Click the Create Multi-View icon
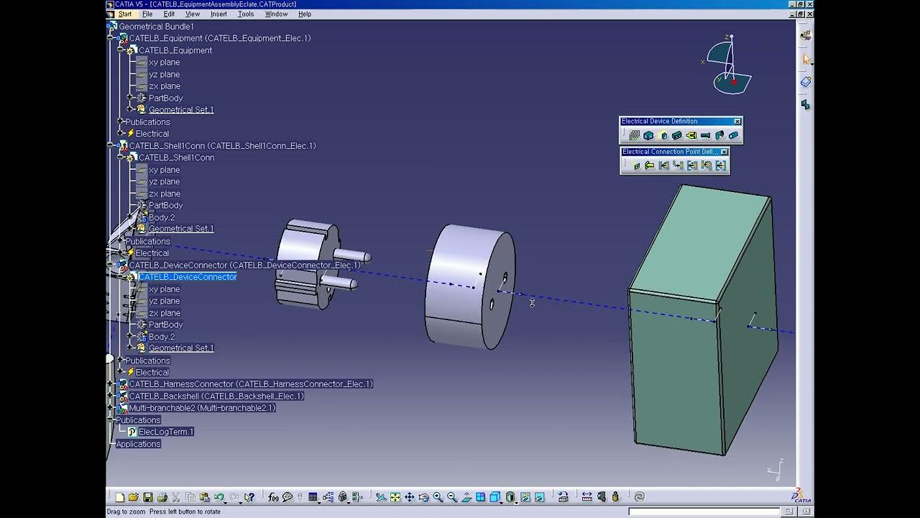920x518 pixels. pos(481,497)
